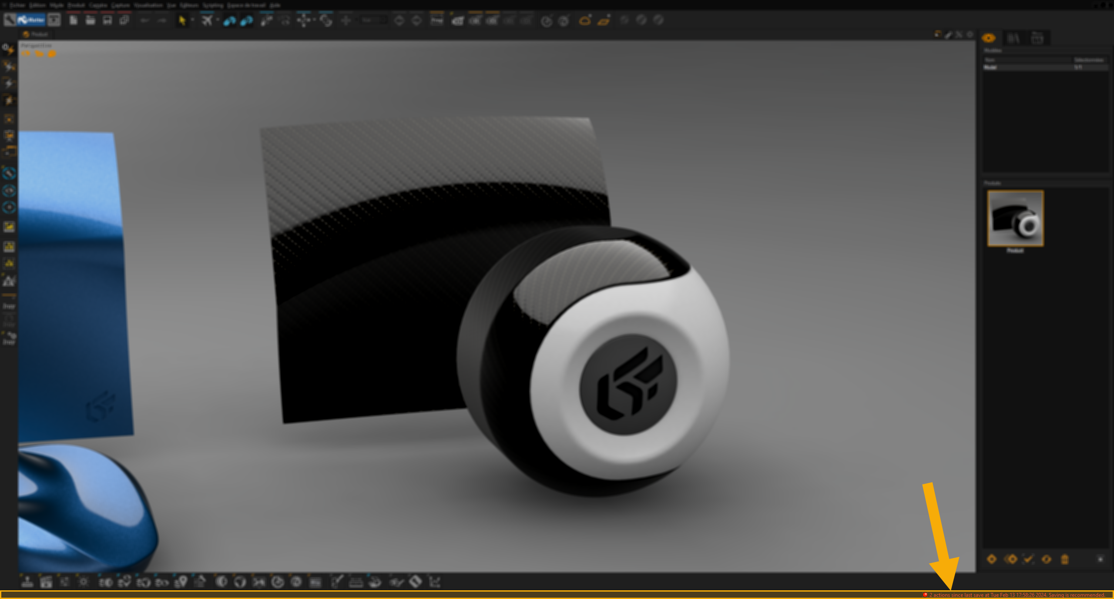Click the yellow selection arrow tool
Screen dimensions: 1114x599
[182, 20]
